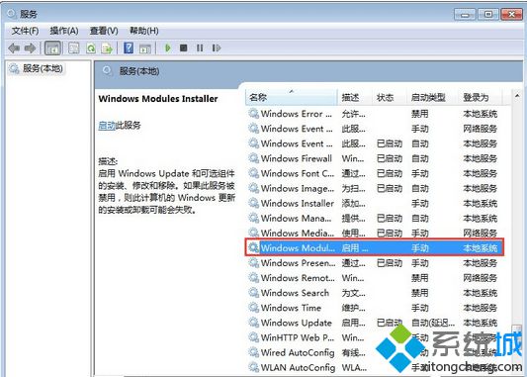Sort by the 登录为 column header

[480, 98]
